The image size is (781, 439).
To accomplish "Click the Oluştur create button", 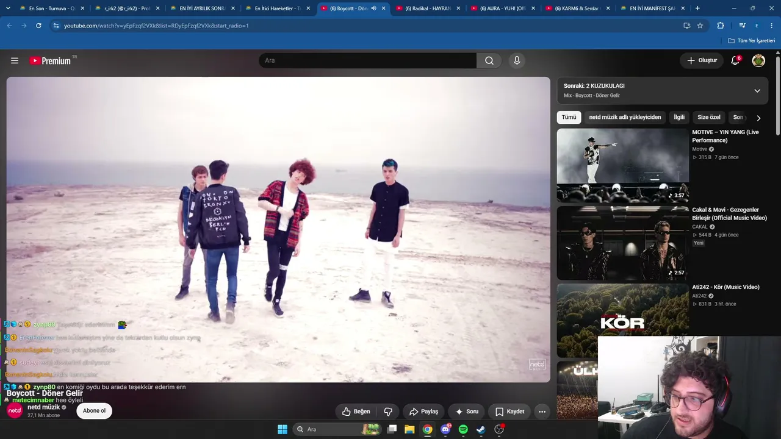I will (702, 60).
